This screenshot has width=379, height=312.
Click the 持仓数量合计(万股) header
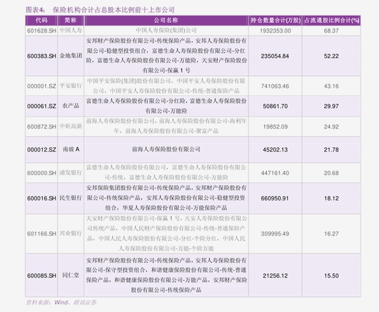(x=275, y=20)
